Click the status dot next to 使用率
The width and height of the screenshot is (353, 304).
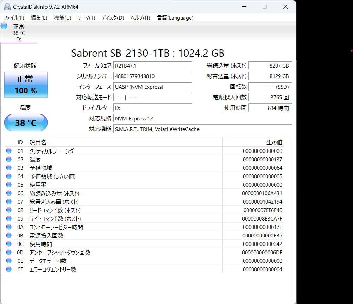point(9,185)
